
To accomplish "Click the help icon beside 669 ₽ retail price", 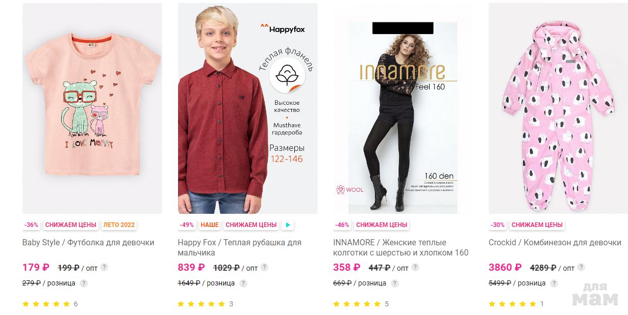I will pyautogui.click(x=395, y=283).
